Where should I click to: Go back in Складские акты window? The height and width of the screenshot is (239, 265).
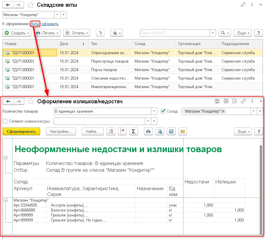pos(8,5)
